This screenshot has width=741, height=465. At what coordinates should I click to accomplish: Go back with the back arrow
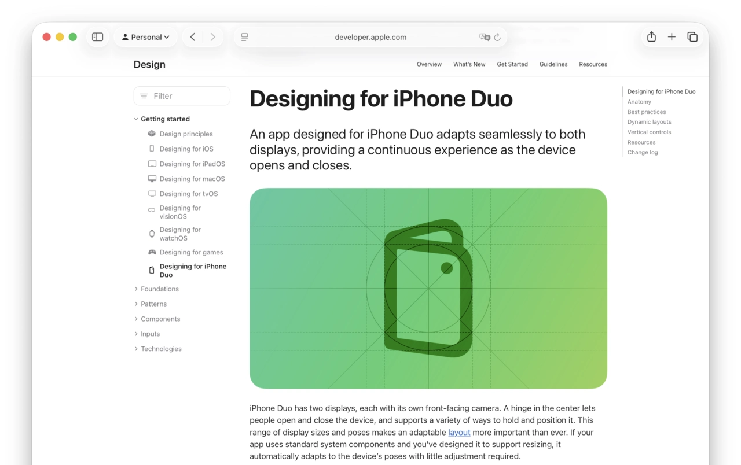[193, 37]
